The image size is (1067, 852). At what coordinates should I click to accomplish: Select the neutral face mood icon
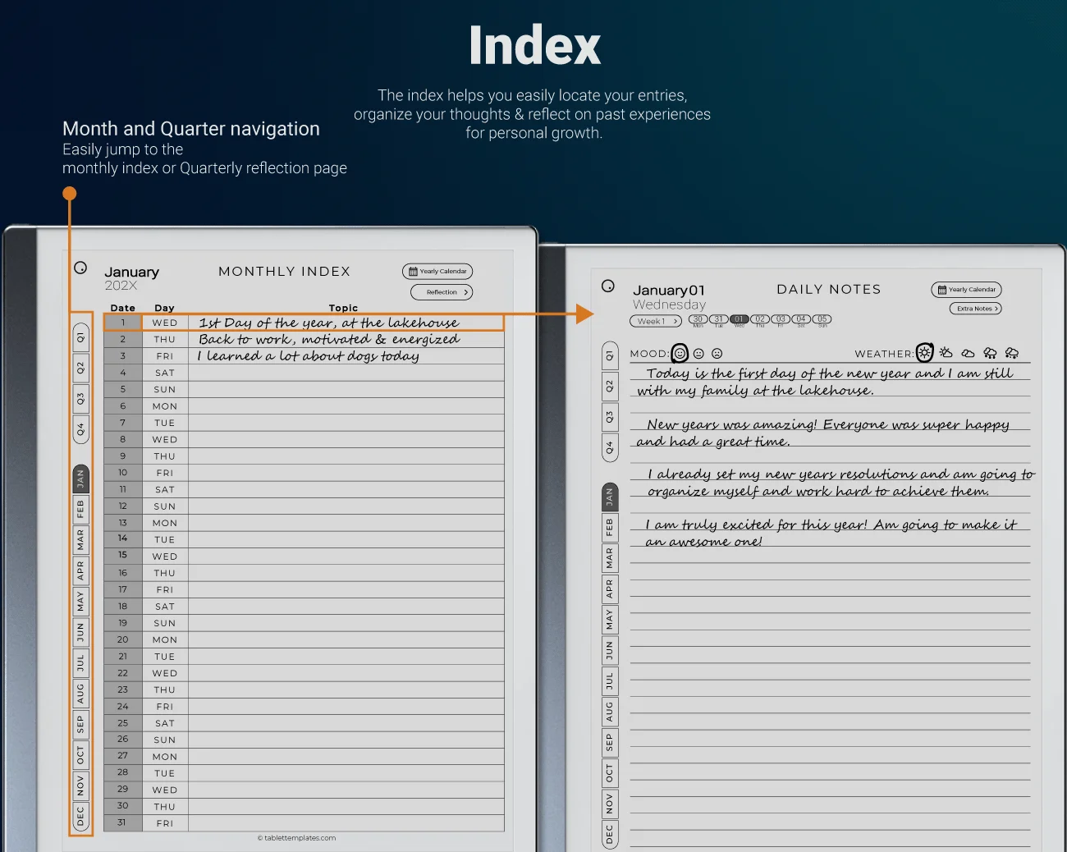698,354
